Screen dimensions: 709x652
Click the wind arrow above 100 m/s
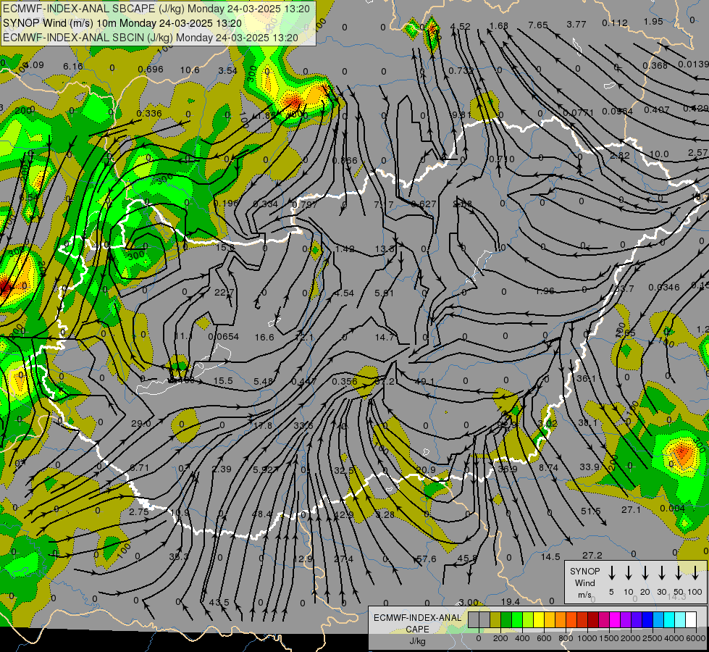(x=695, y=573)
